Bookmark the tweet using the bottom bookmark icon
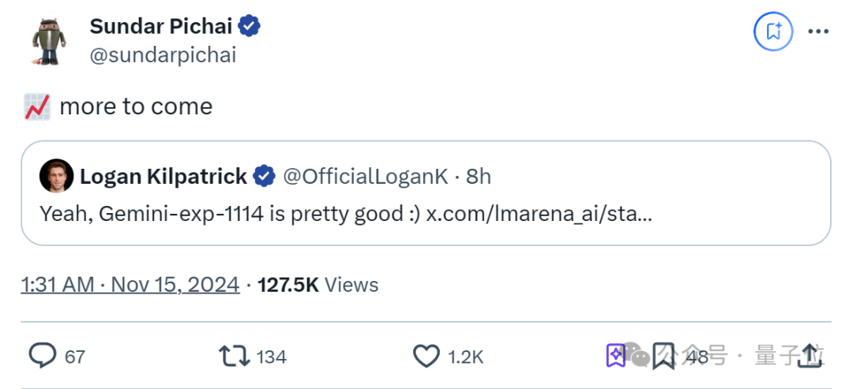 pos(663,356)
